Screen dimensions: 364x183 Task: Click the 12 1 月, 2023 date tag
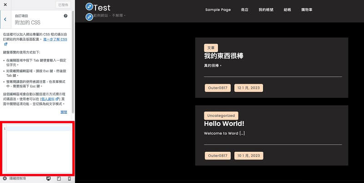point(248,88)
